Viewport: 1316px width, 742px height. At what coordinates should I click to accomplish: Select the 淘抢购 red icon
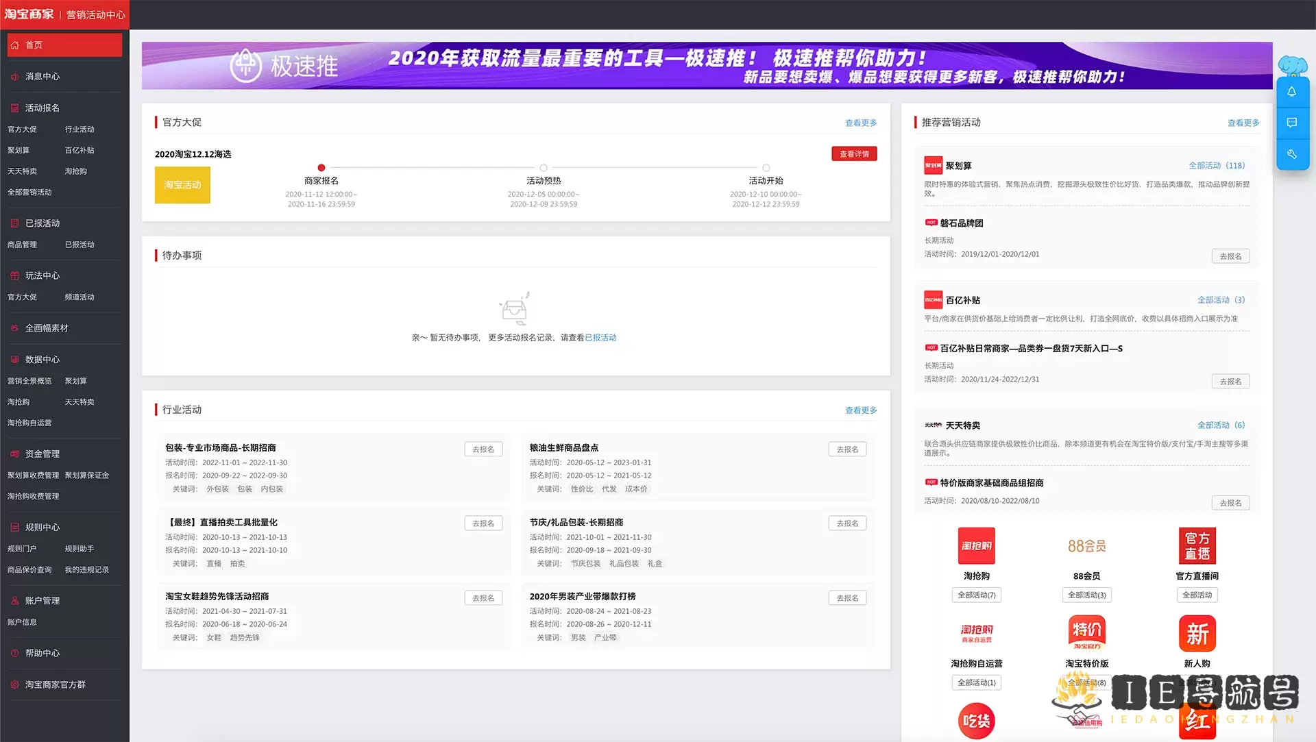[x=976, y=545]
